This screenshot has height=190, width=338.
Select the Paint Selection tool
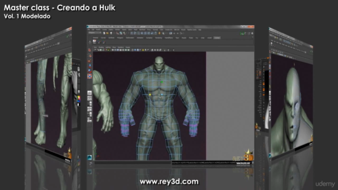(x=90, y=61)
